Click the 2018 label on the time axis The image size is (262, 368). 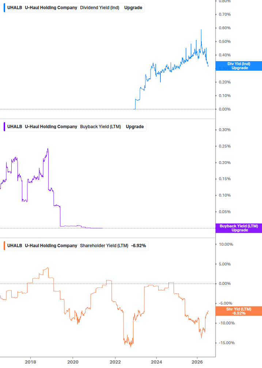click(30, 362)
